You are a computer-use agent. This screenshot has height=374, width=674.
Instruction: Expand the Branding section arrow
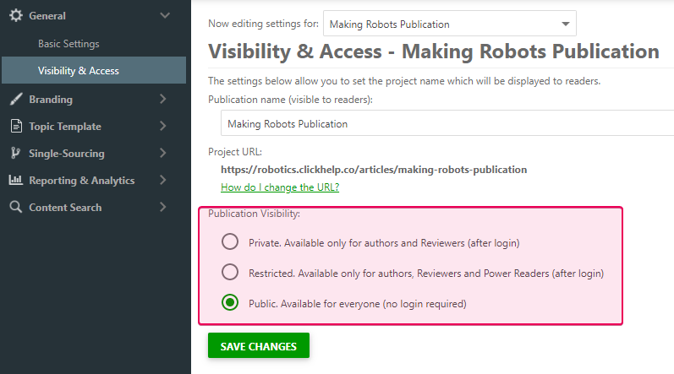(x=163, y=99)
